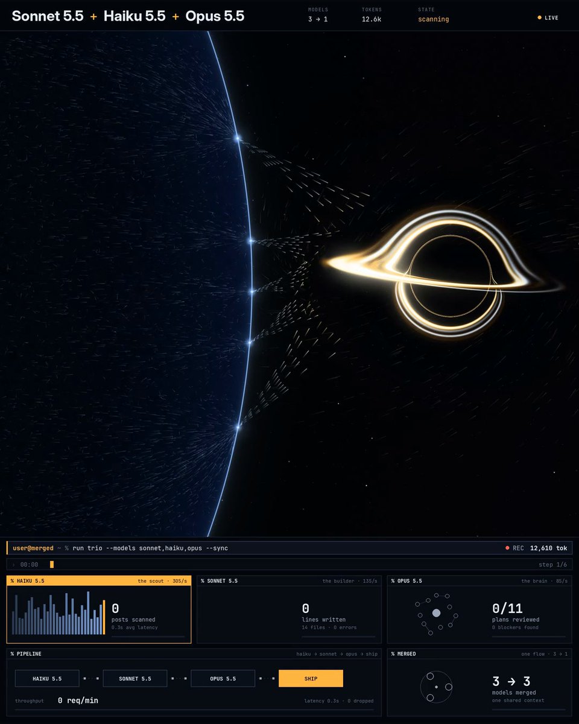The image size is (579, 724).
Task: Open the % MERGED panel header
Action: pos(479,654)
